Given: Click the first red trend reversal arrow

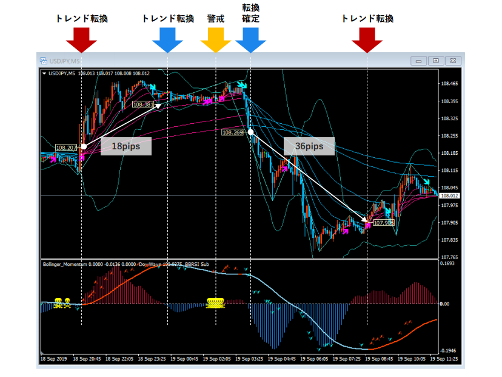Looking at the screenshot, I should coord(81,41).
